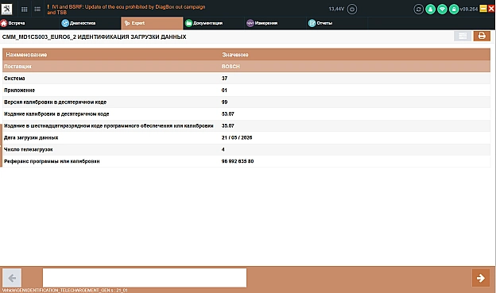Click the green lock status icon
Image resolution: width=496 pixels, height=293 pixels.
pos(454,10)
